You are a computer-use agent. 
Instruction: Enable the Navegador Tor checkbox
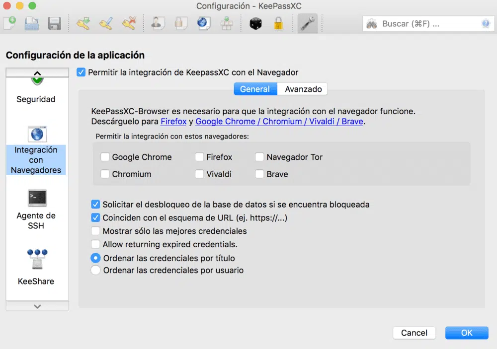[x=259, y=157]
